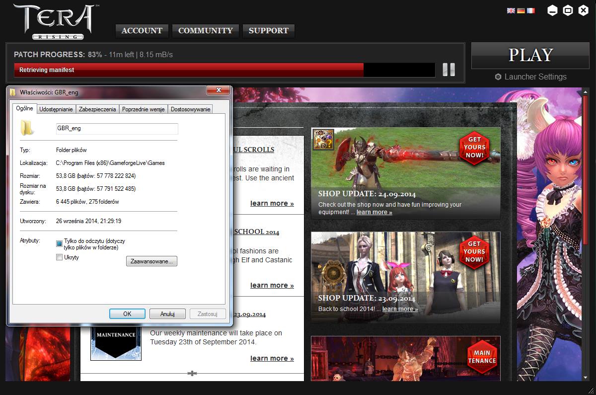Click the Launcher Settings gear icon
Viewport: 596px width, 395px height.
click(498, 77)
